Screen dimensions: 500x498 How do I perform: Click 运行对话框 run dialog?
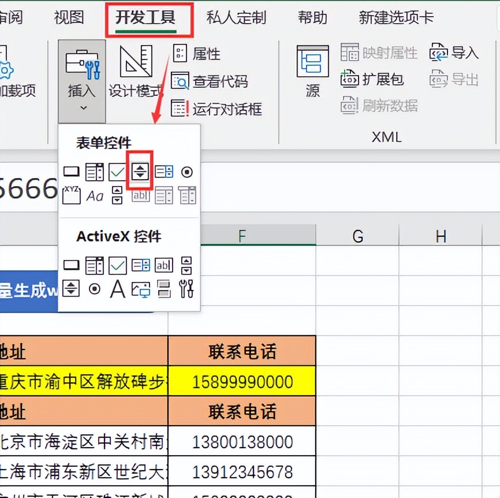tap(217, 109)
